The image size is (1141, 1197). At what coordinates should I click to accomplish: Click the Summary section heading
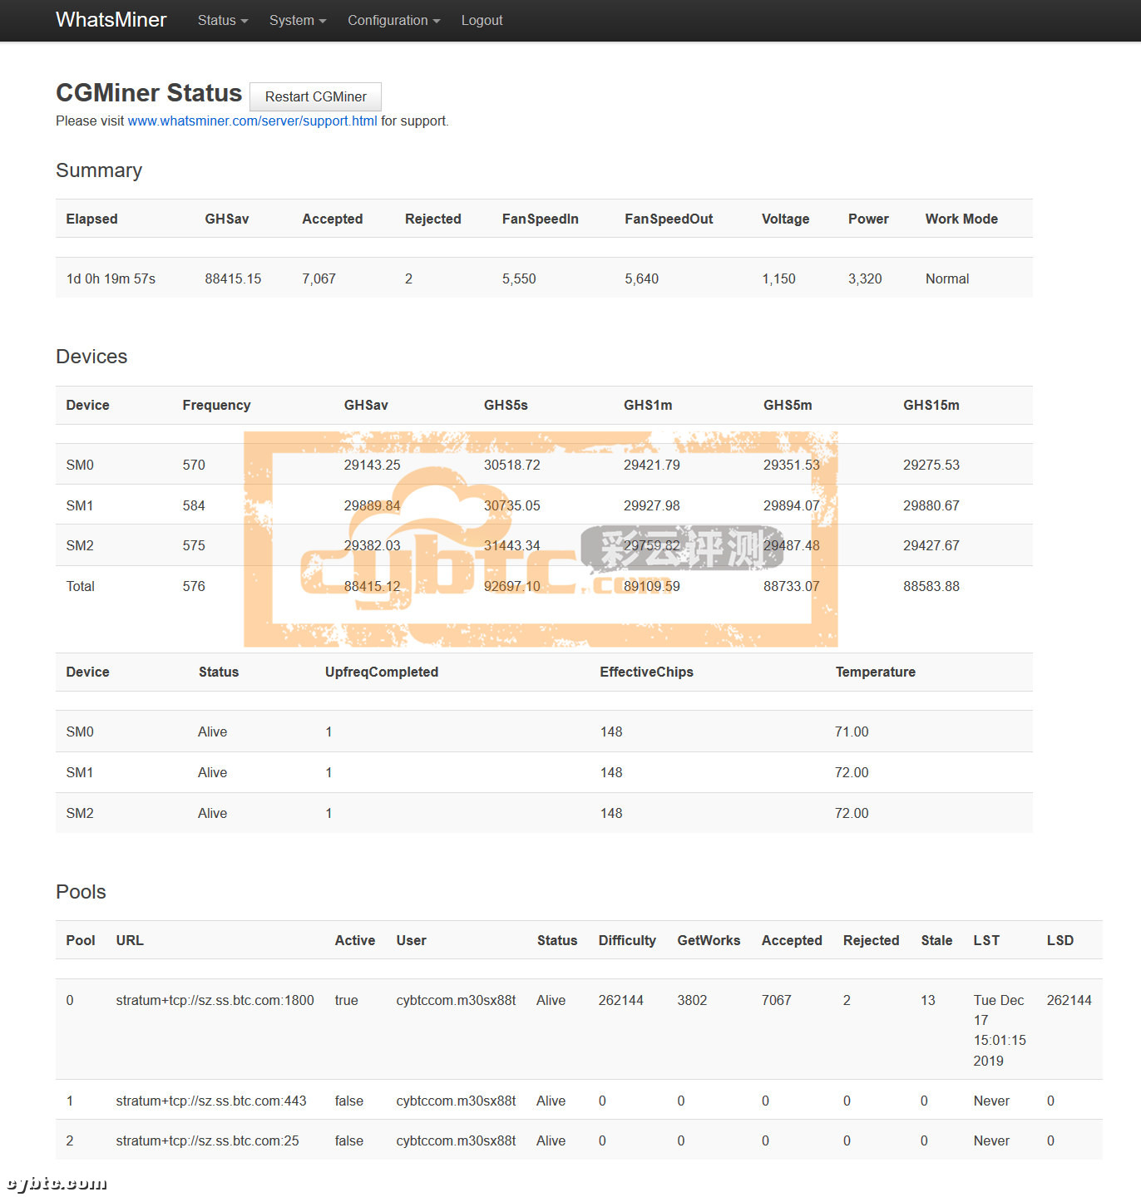point(99,170)
